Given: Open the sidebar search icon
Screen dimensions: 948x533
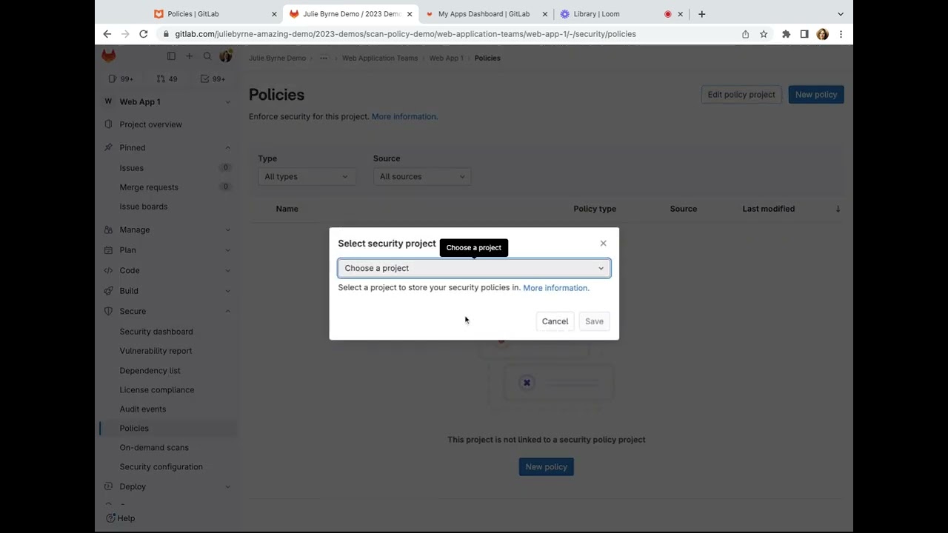Looking at the screenshot, I should (x=207, y=56).
